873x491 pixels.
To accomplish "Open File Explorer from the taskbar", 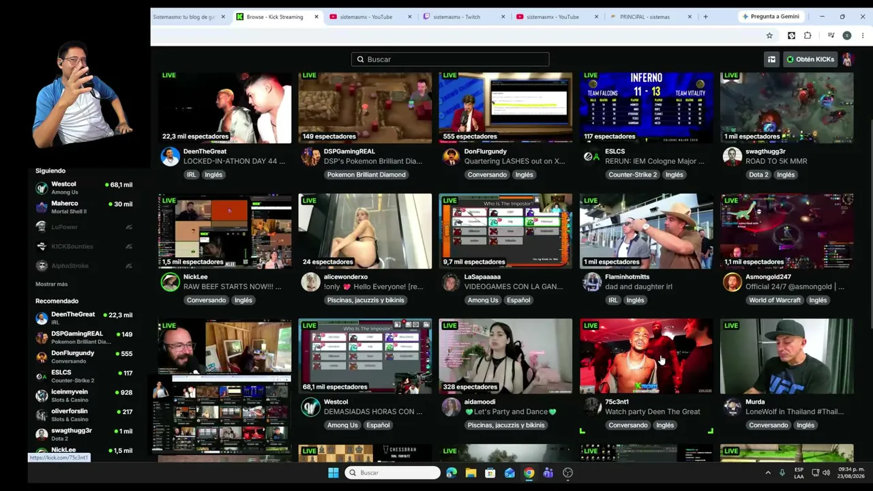I will 471,473.
